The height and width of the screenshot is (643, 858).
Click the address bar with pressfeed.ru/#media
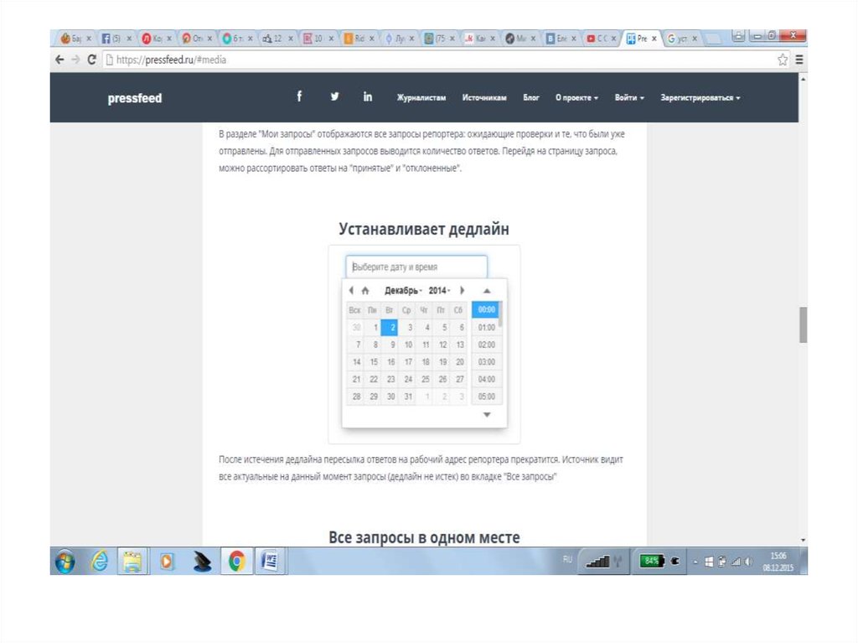click(437, 60)
